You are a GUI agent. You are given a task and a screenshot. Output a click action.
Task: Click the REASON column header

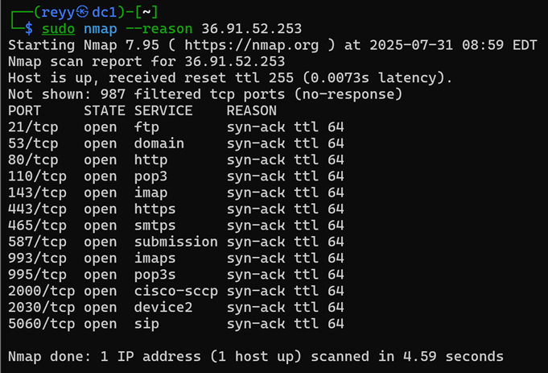pyautogui.click(x=252, y=111)
